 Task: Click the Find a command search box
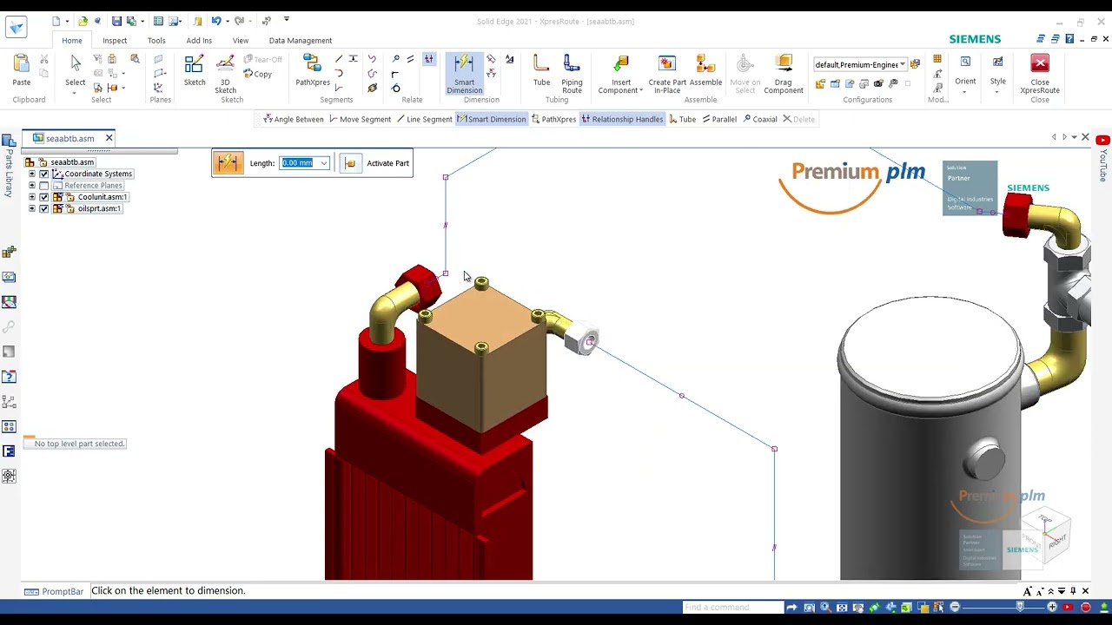(731, 607)
